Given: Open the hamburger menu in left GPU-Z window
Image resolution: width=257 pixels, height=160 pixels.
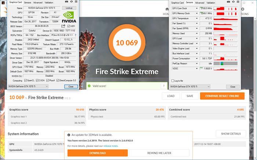Looking at the screenshot, I should 76,1.
